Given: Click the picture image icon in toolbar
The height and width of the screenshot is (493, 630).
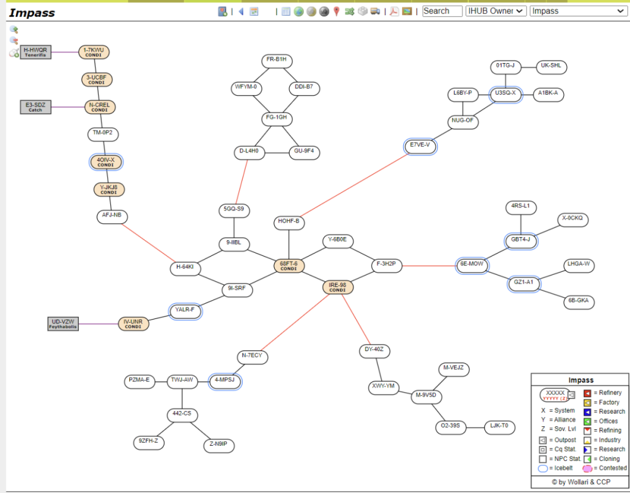Looking at the screenshot, I should [407, 11].
